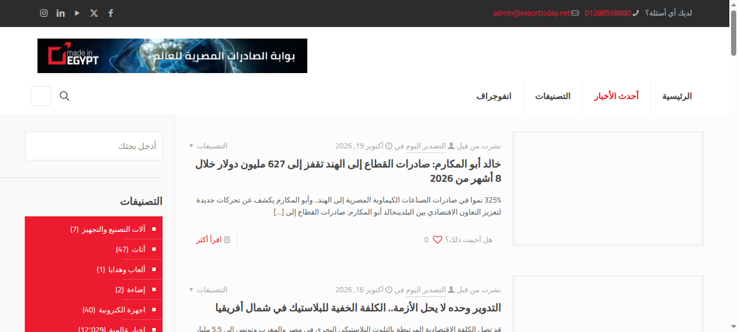Select category اجهزة الكترونية (40)

point(114,310)
